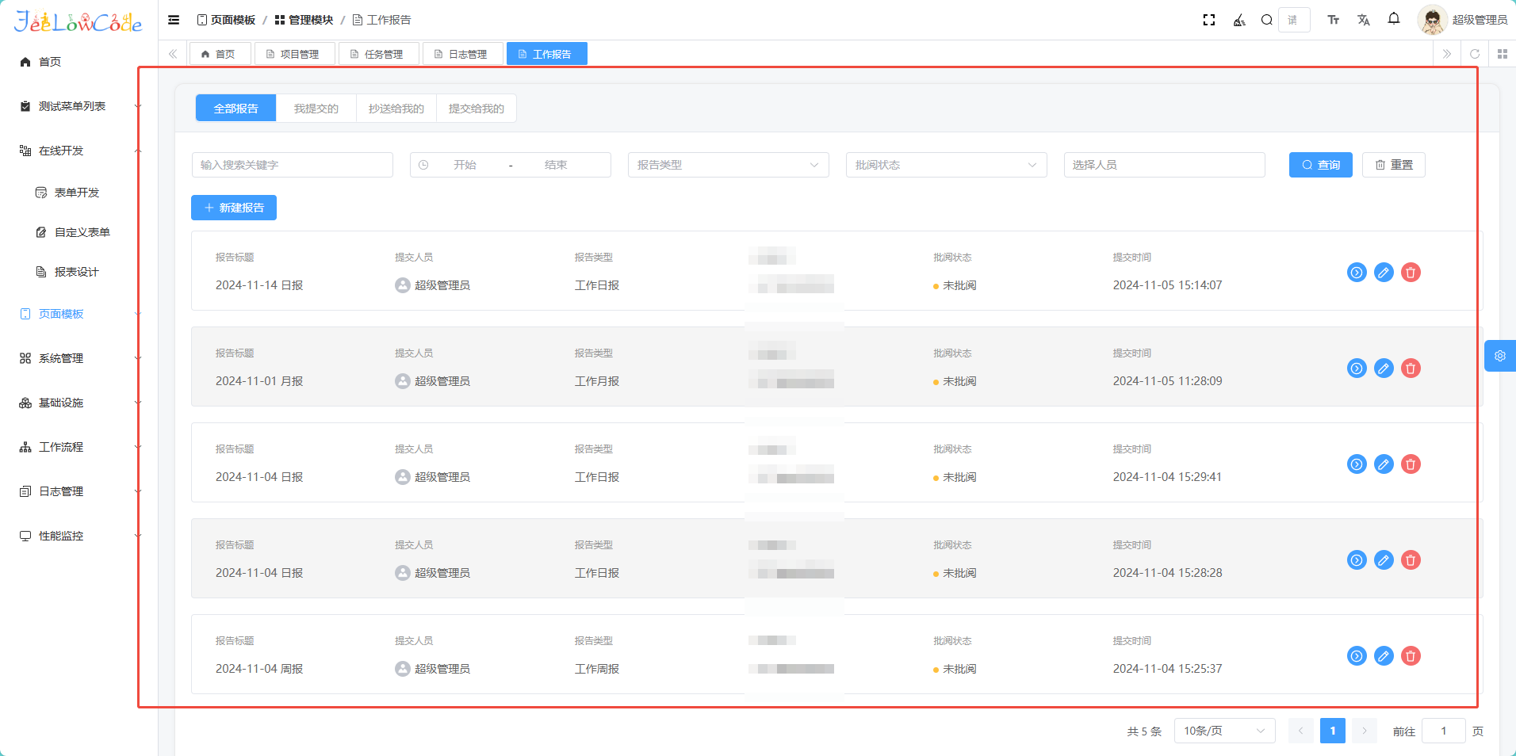Image resolution: width=1516 pixels, height=756 pixels.
Task: Delete the 2024-11-14 日报 report
Action: 1410,273
